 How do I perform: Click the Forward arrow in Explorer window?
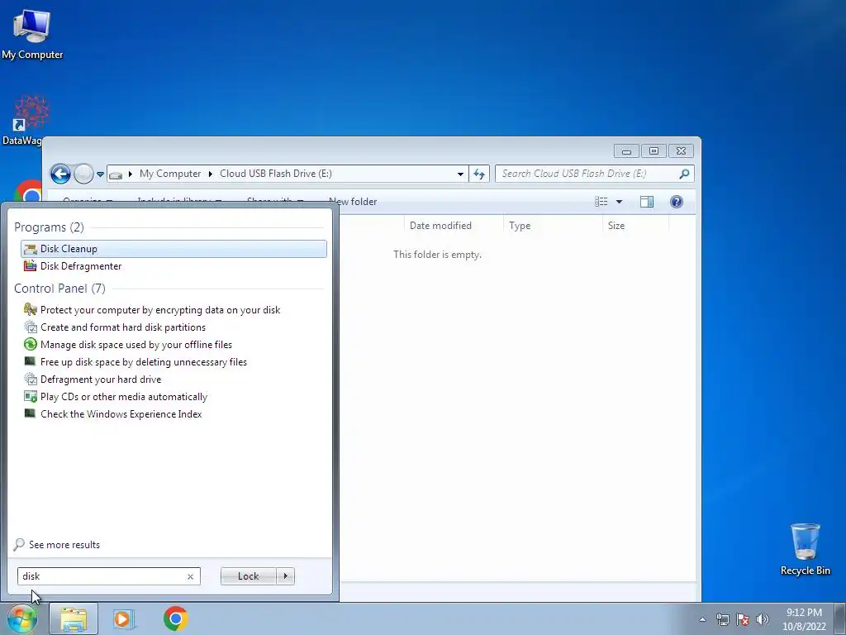click(x=83, y=174)
